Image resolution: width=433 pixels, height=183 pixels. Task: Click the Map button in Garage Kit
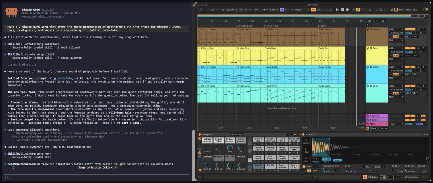(x=240, y=134)
